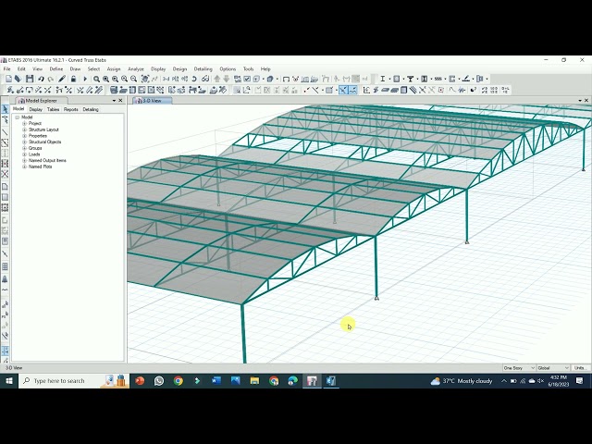Open the notification center icon
The width and height of the screenshot is (592, 444).
[x=580, y=381]
